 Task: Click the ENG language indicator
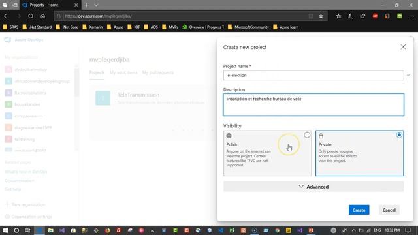pos(378,230)
